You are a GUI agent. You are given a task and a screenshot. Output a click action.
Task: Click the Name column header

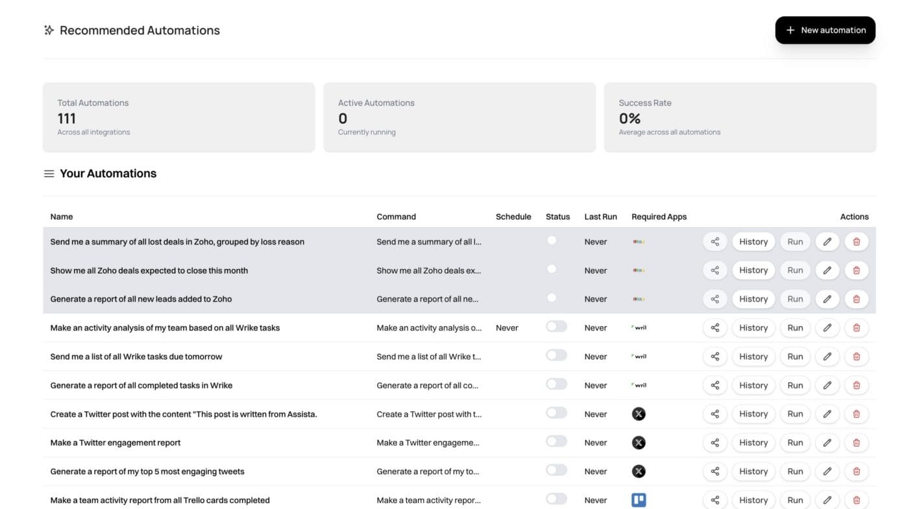click(x=62, y=217)
